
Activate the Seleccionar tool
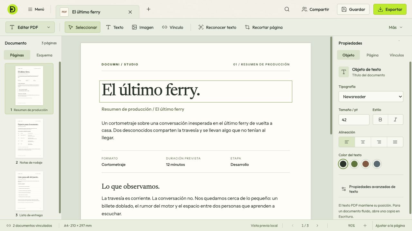click(x=82, y=27)
